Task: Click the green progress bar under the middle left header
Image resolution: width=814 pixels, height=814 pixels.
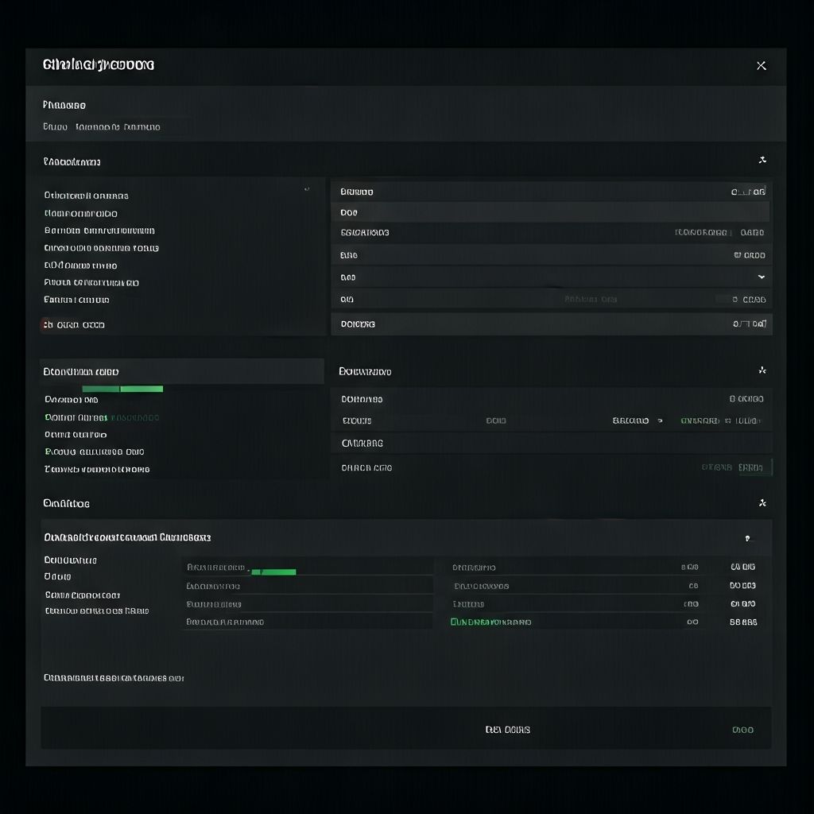Action: tap(122, 389)
